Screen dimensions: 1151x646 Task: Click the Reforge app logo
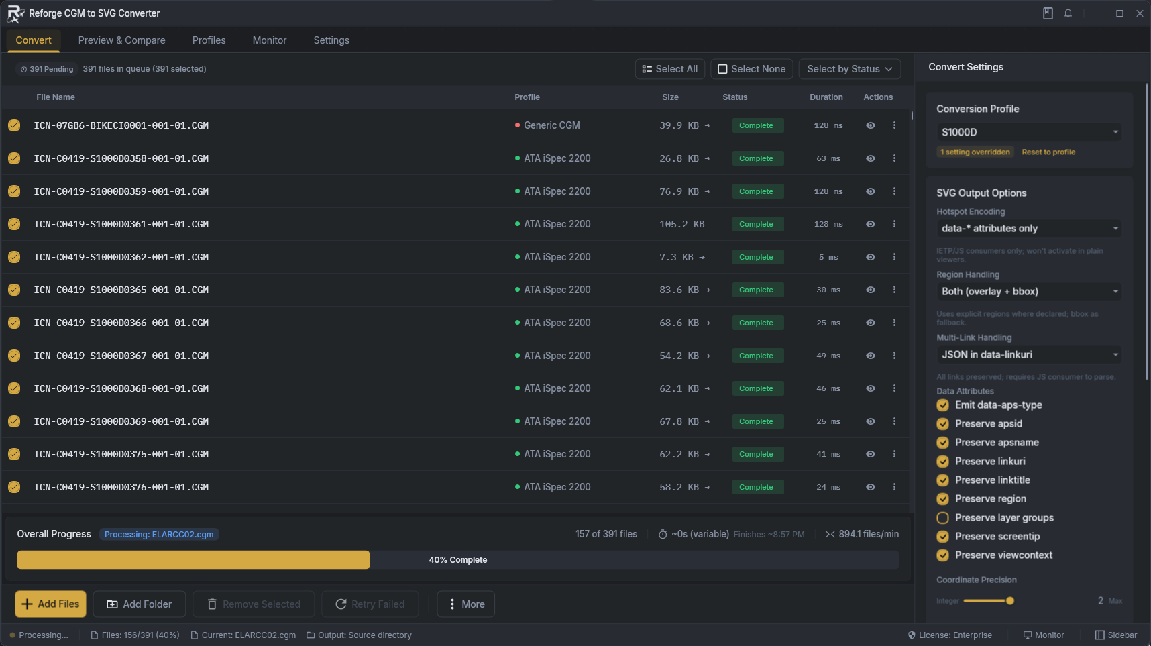pos(15,13)
